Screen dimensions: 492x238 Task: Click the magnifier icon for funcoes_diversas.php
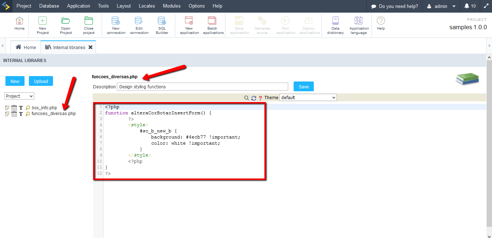(x=28, y=114)
